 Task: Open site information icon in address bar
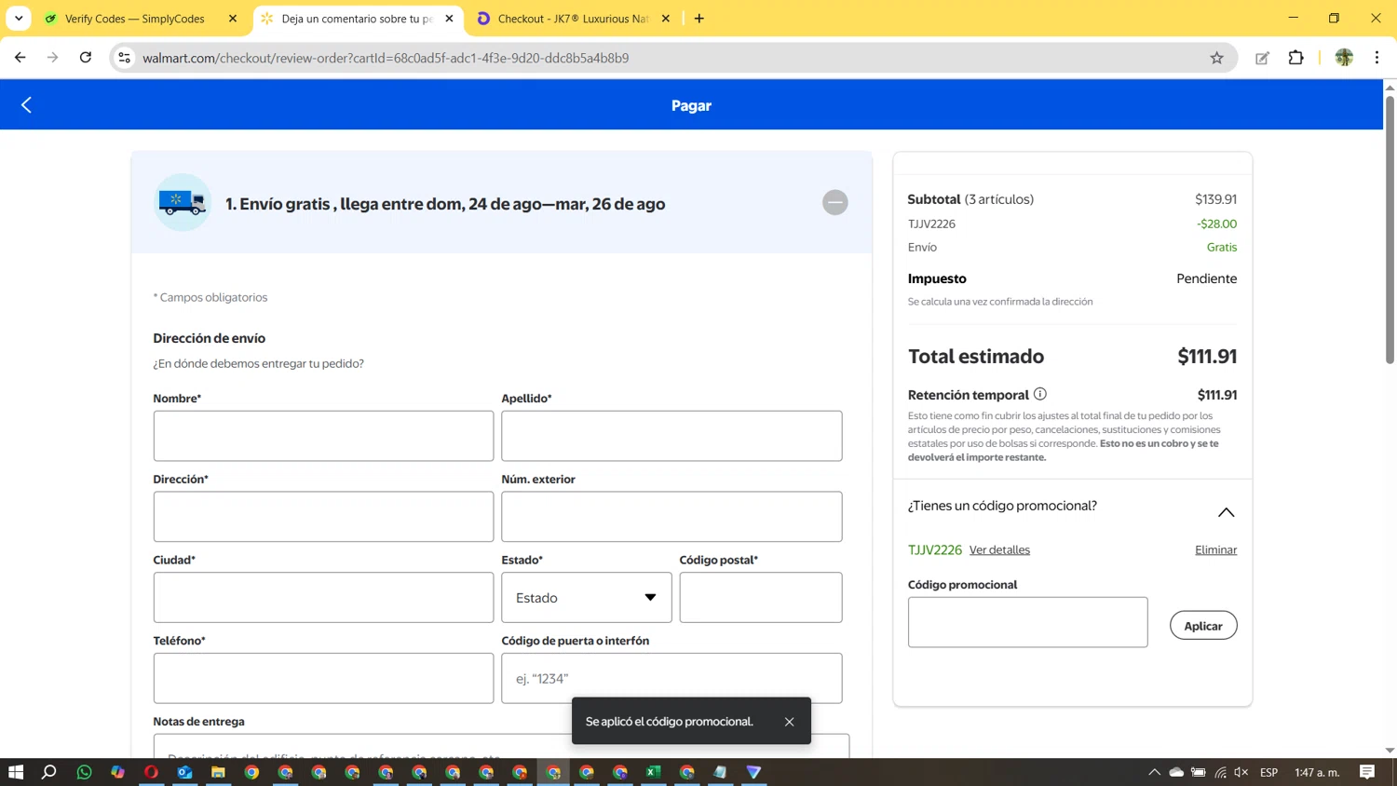point(124,58)
